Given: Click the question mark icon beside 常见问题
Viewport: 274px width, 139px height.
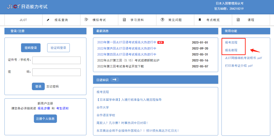Looking at the screenshot, I should [x=162, y=19].
